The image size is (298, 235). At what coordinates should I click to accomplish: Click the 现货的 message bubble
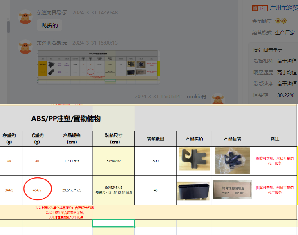click(x=49, y=25)
